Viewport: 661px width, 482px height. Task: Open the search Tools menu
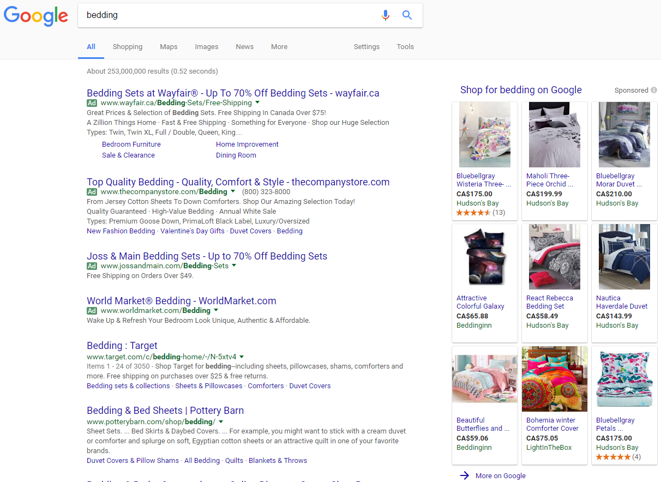[405, 47]
